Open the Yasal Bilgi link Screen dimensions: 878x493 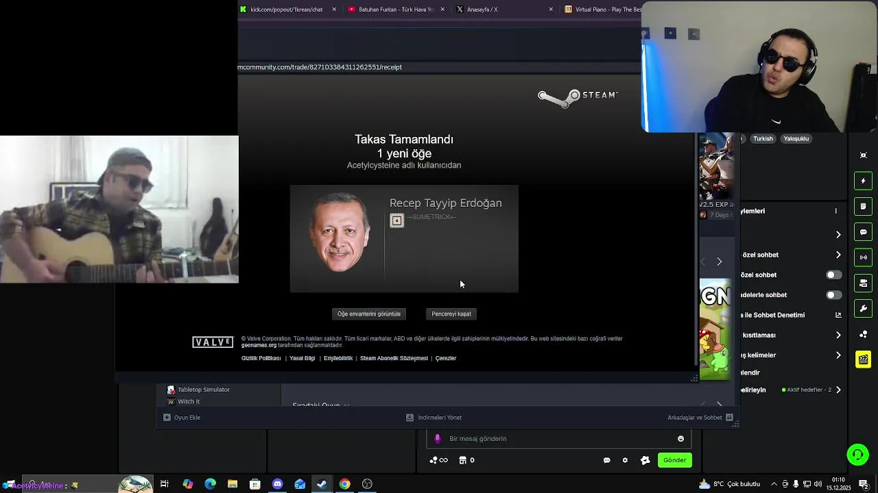[302, 358]
